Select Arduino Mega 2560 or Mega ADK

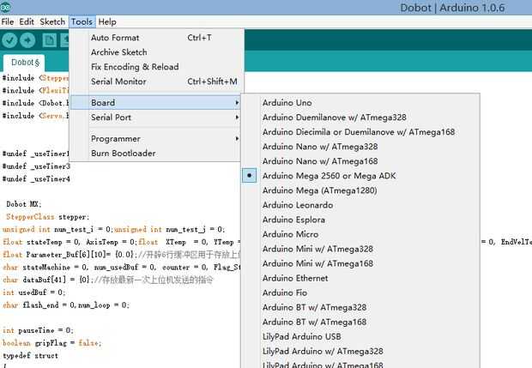click(x=360, y=176)
